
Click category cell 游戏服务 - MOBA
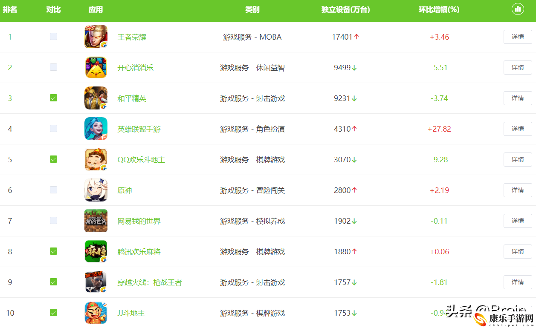point(252,37)
